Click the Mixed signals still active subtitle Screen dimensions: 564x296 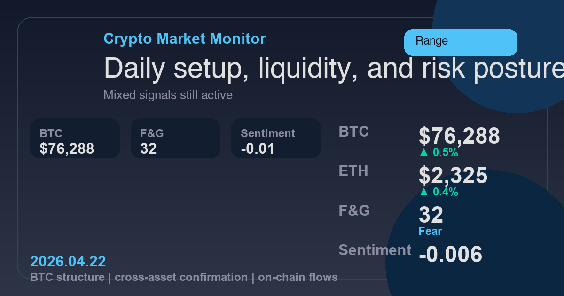point(168,95)
